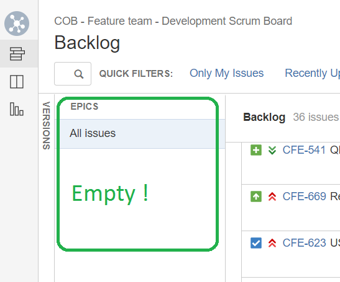Click the backlog search field
Screen dimensions: 340x282
pyautogui.click(x=73, y=74)
